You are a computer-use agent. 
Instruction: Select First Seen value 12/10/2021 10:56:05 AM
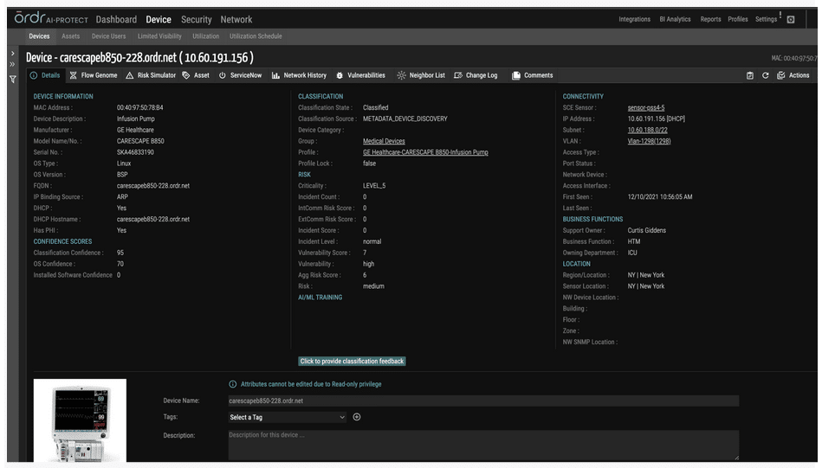click(x=660, y=197)
